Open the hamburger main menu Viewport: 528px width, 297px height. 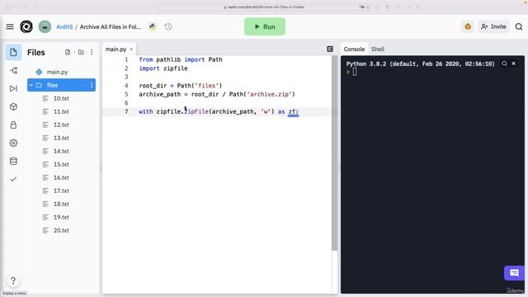pos(10,26)
